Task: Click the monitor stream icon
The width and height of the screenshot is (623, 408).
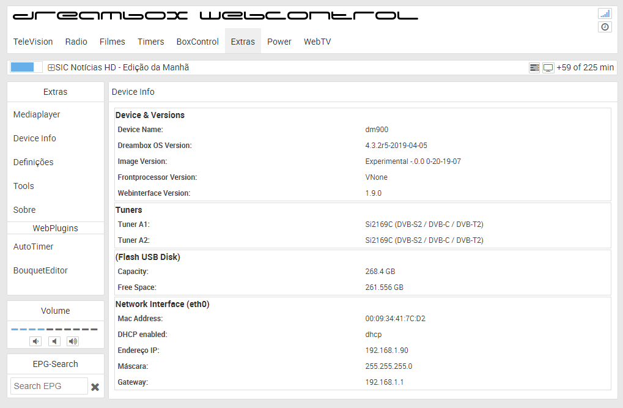Action: 548,68
